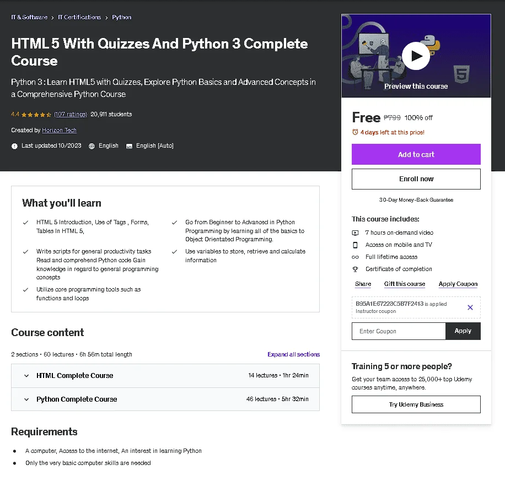This screenshot has width=505, height=481.
Task: Click the course preview thumbnail image
Action: click(x=416, y=56)
